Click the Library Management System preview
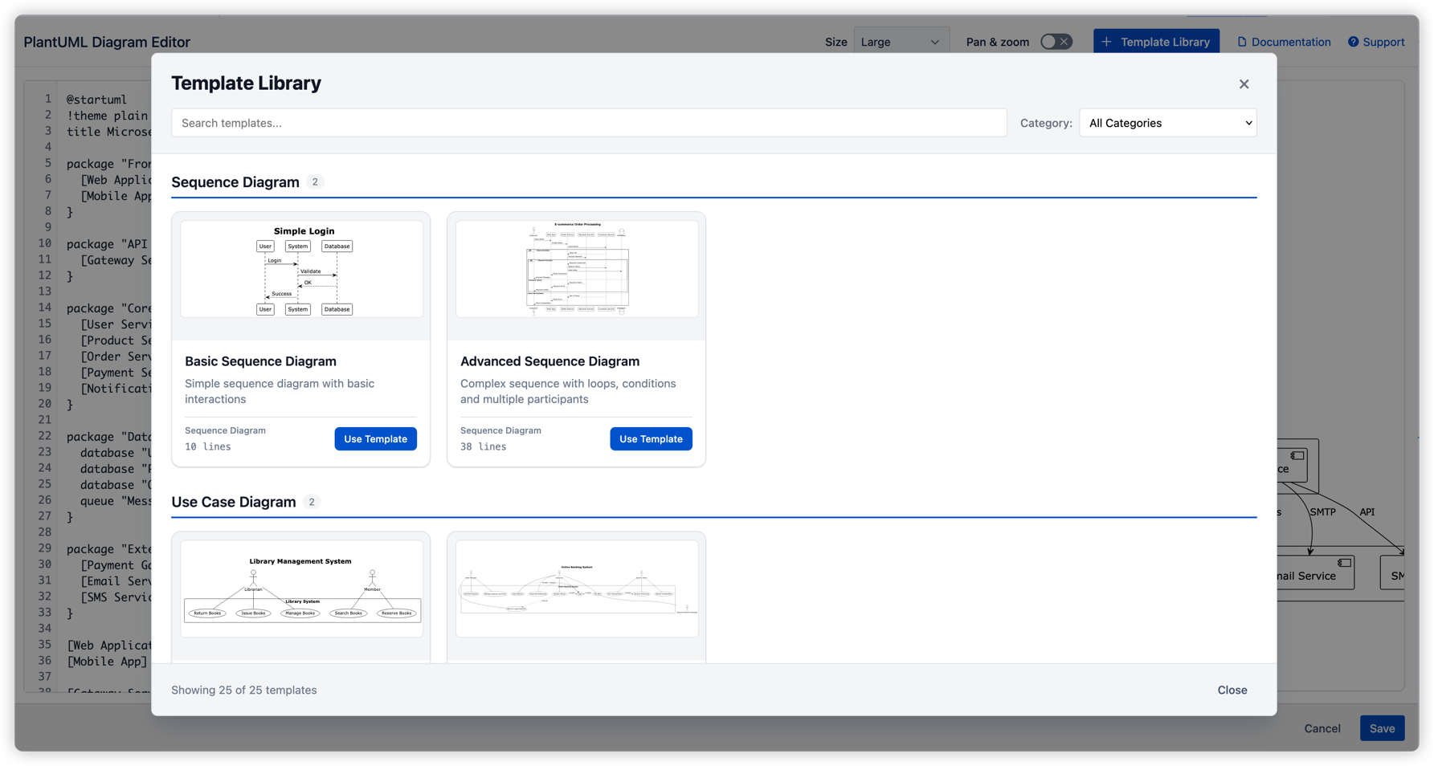Image resolution: width=1434 pixels, height=766 pixels. click(x=300, y=589)
